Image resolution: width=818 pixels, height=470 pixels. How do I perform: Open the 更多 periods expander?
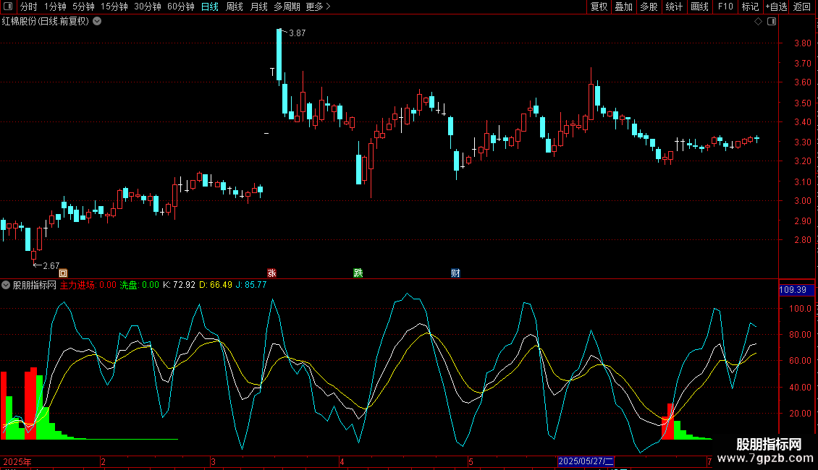(x=319, y=7)
